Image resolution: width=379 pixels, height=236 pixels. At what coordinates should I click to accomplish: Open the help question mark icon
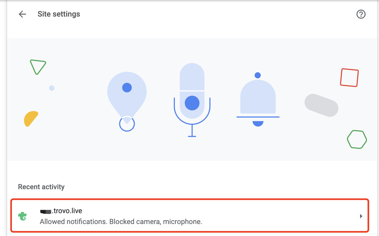361,14
